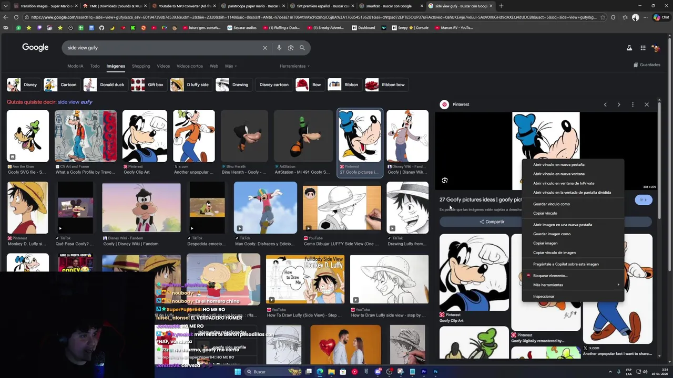Open Search Labs flask icon
The height and width of the screenshot is (378, 673).
(x=629, y=48)
